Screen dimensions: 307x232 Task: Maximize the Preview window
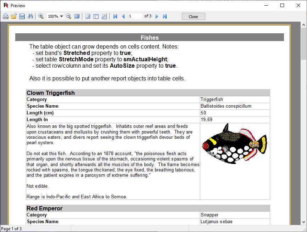coord(282,5)
